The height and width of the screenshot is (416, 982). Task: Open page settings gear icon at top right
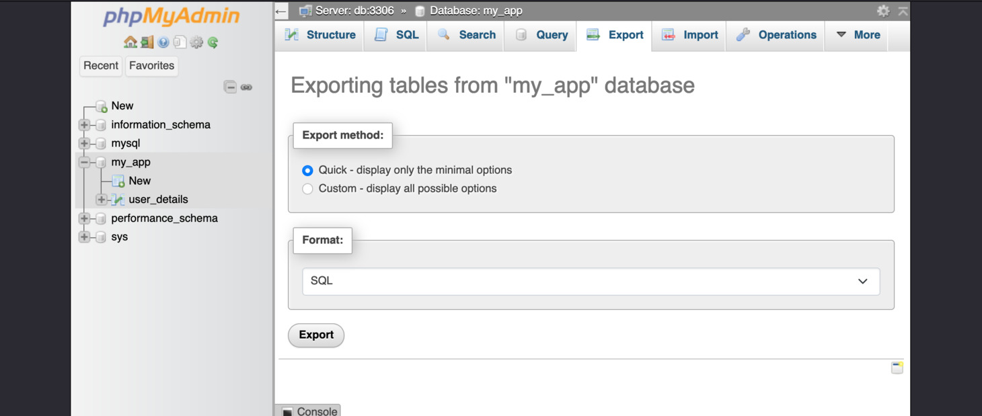point(883,11)
